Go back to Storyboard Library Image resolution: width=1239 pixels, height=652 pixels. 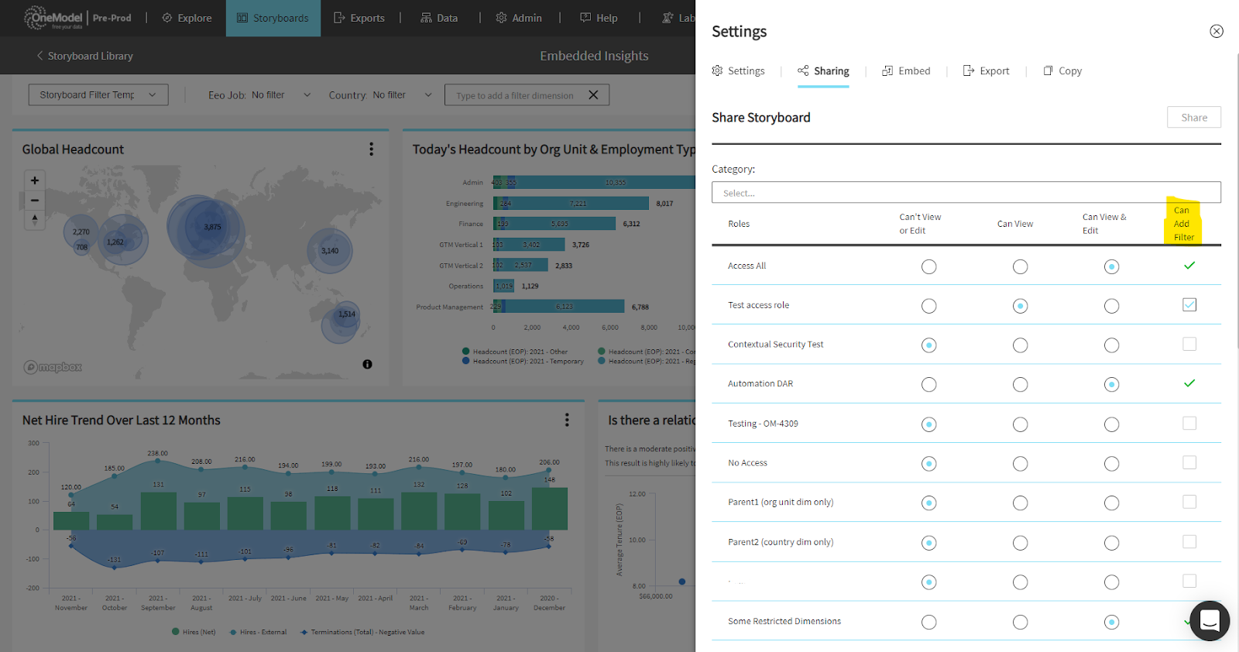[x=85, y=56]
